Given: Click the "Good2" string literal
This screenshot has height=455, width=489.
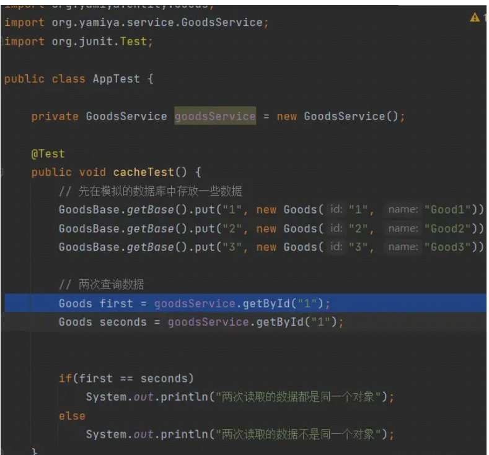Looking at the screenshot, I should click(x=447, y=228).
